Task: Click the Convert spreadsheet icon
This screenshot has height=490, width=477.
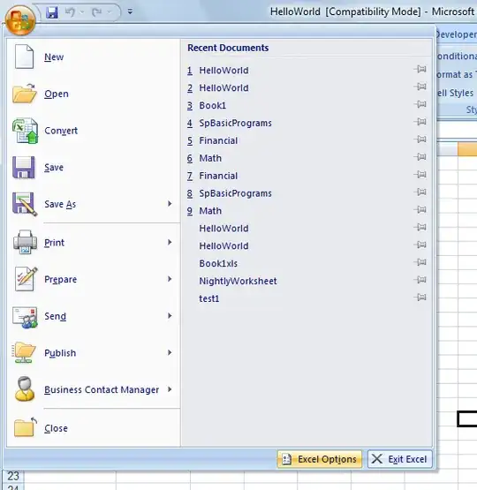Action: click(25, 131)
